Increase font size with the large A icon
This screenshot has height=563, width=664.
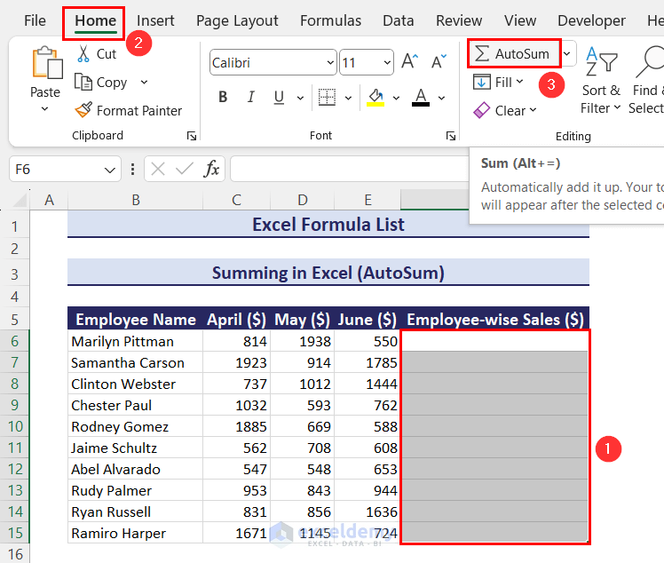pos(409,62)
